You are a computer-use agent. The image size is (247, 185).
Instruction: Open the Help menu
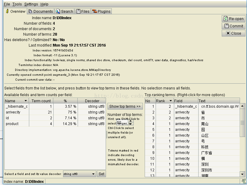(x=44, y=4)
